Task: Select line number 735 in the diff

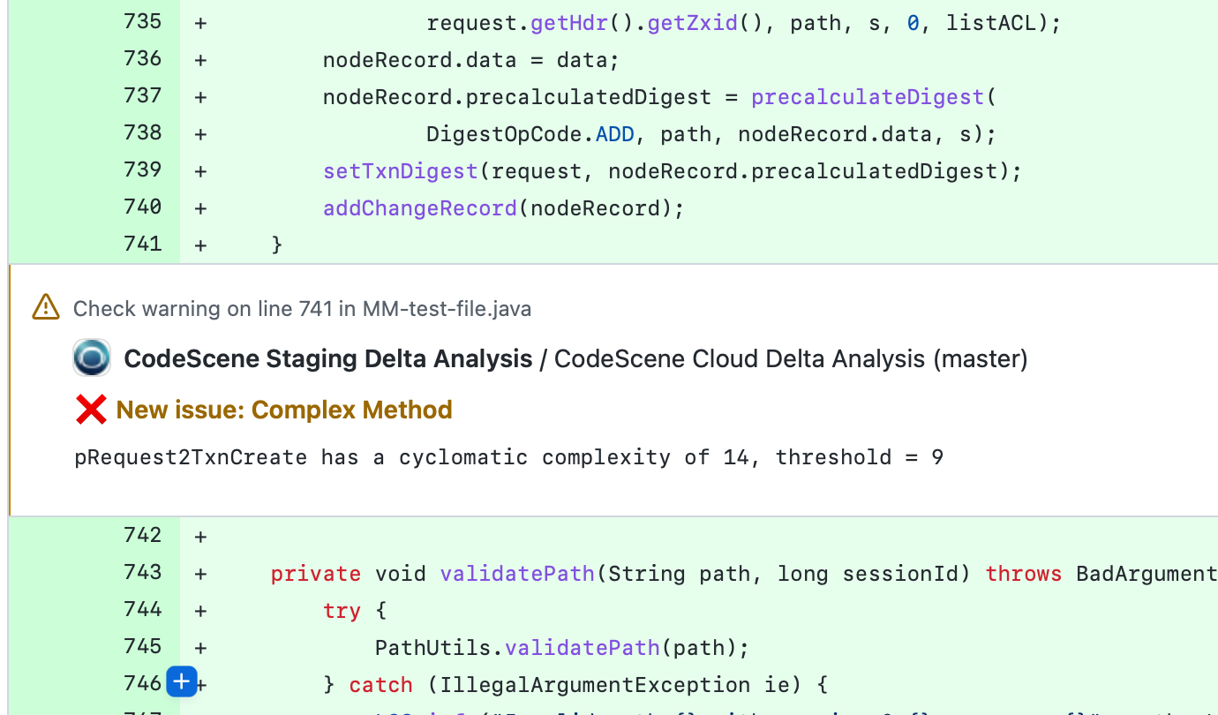Action: tap(143, 22)
